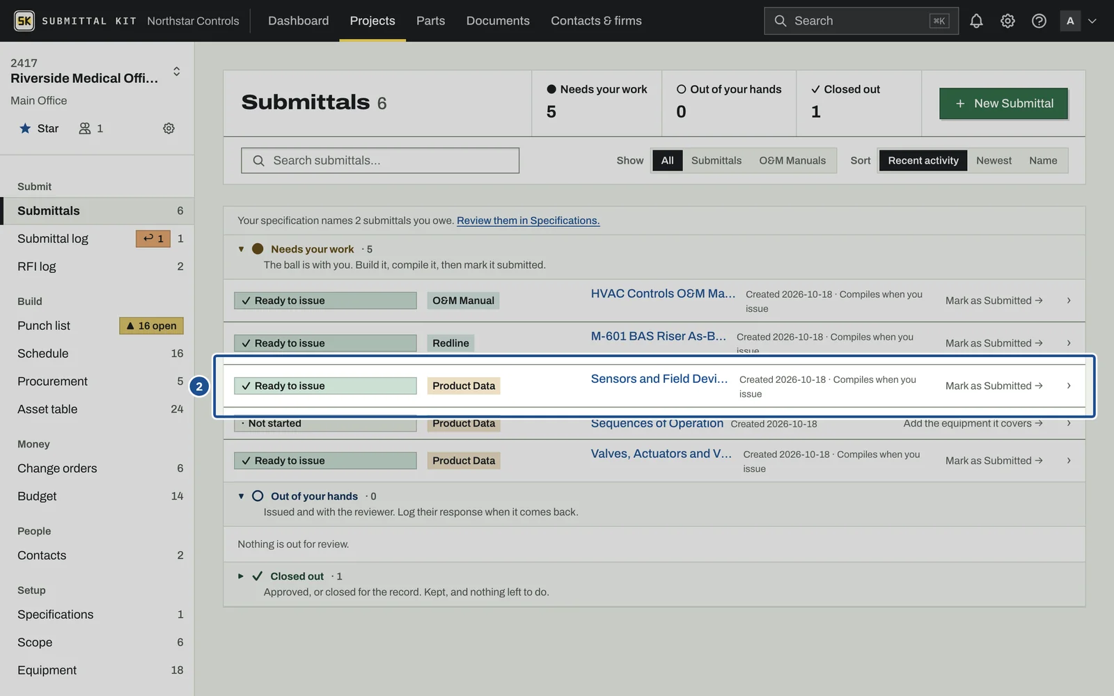Click Needs your work summary card
The width and height of the screenshot is (1114, 696).
597,103
